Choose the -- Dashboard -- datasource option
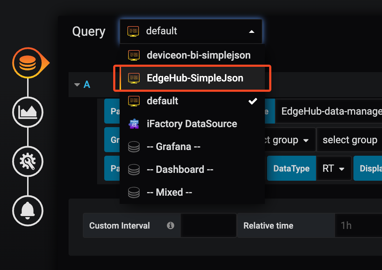Screen dimensions: 382x270 pos(180,170)
